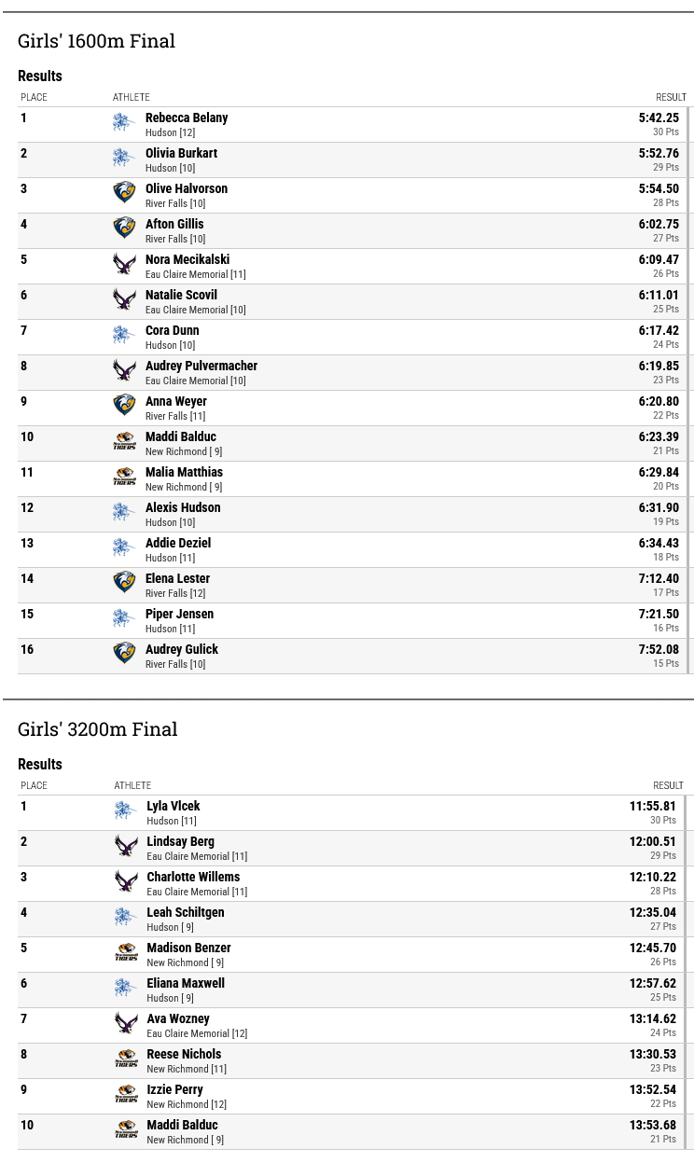Click New Richmond Tigers logo beside Malia Matthias

coord(124,477)
